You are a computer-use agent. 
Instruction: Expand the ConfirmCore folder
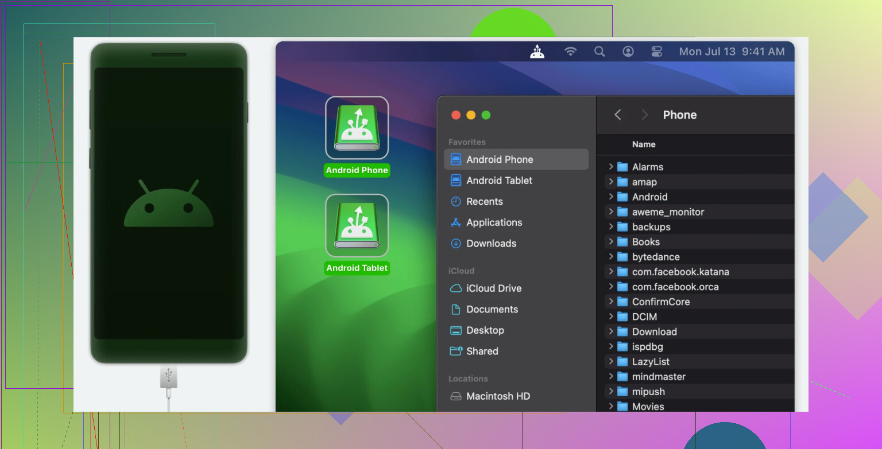click(x=611, y=302)
